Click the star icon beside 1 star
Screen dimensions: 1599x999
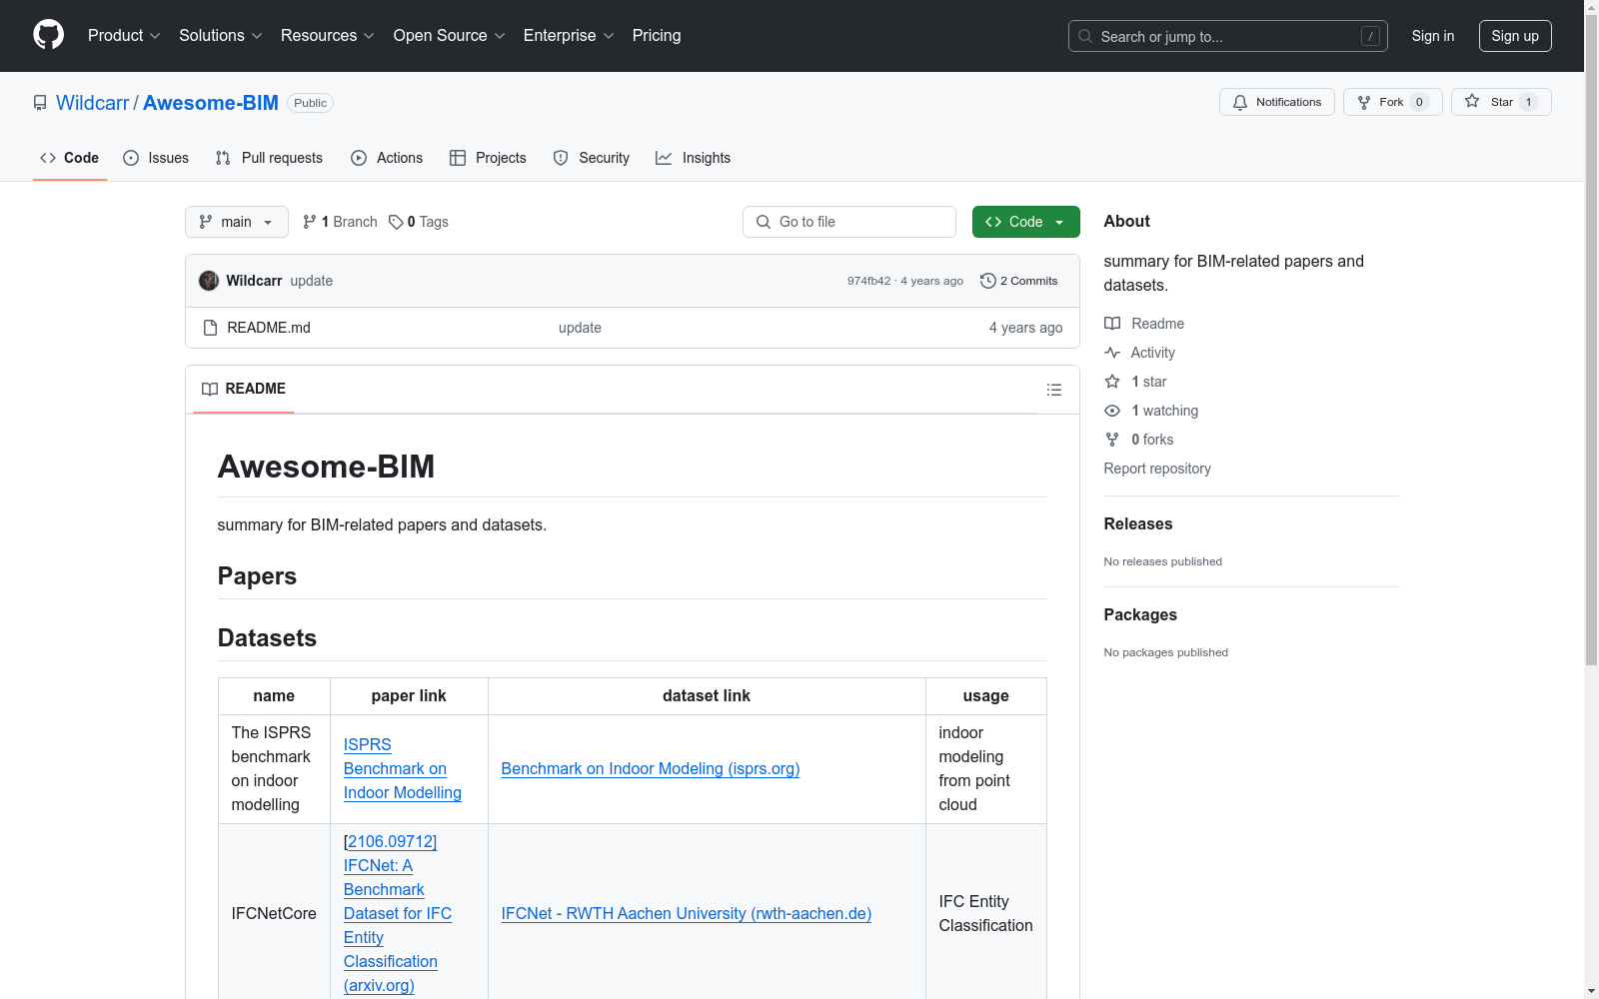click(x=1112, y=382)
